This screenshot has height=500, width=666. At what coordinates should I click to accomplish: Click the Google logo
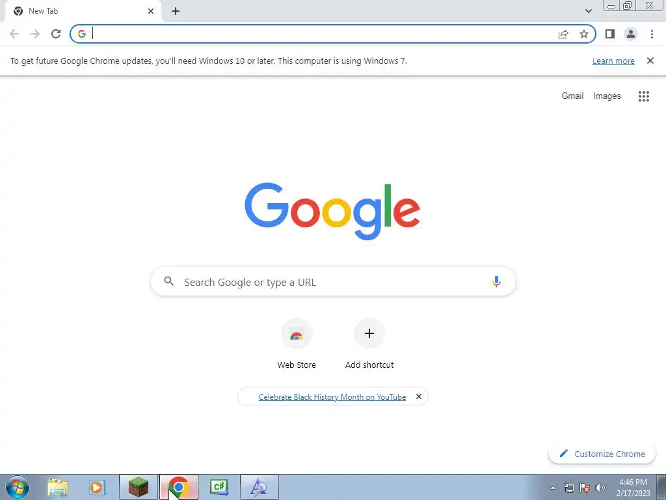click(332, 212)
